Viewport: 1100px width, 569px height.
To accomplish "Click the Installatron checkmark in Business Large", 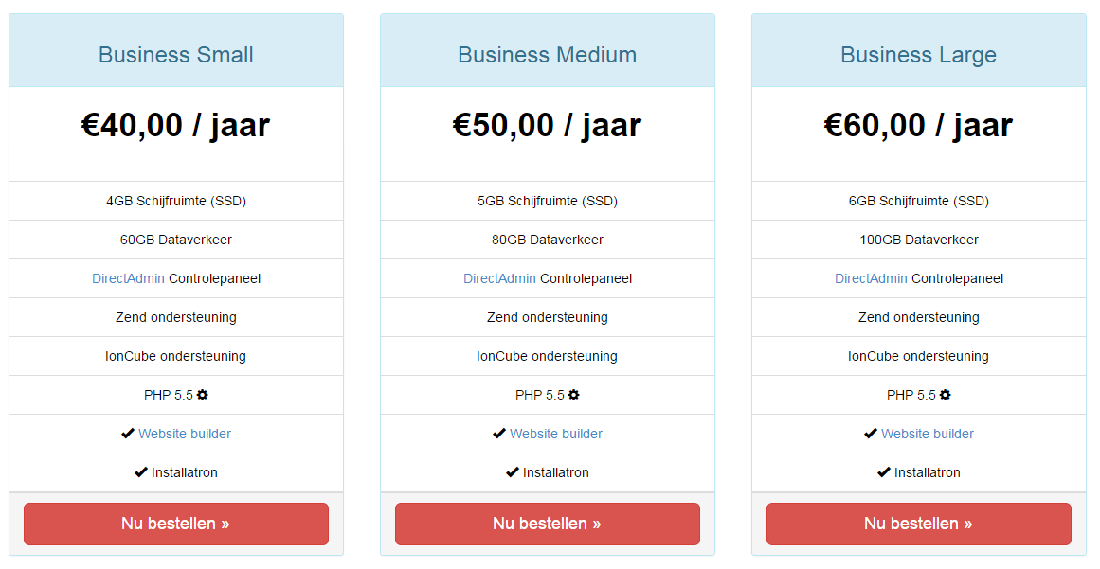I will 884,473.
